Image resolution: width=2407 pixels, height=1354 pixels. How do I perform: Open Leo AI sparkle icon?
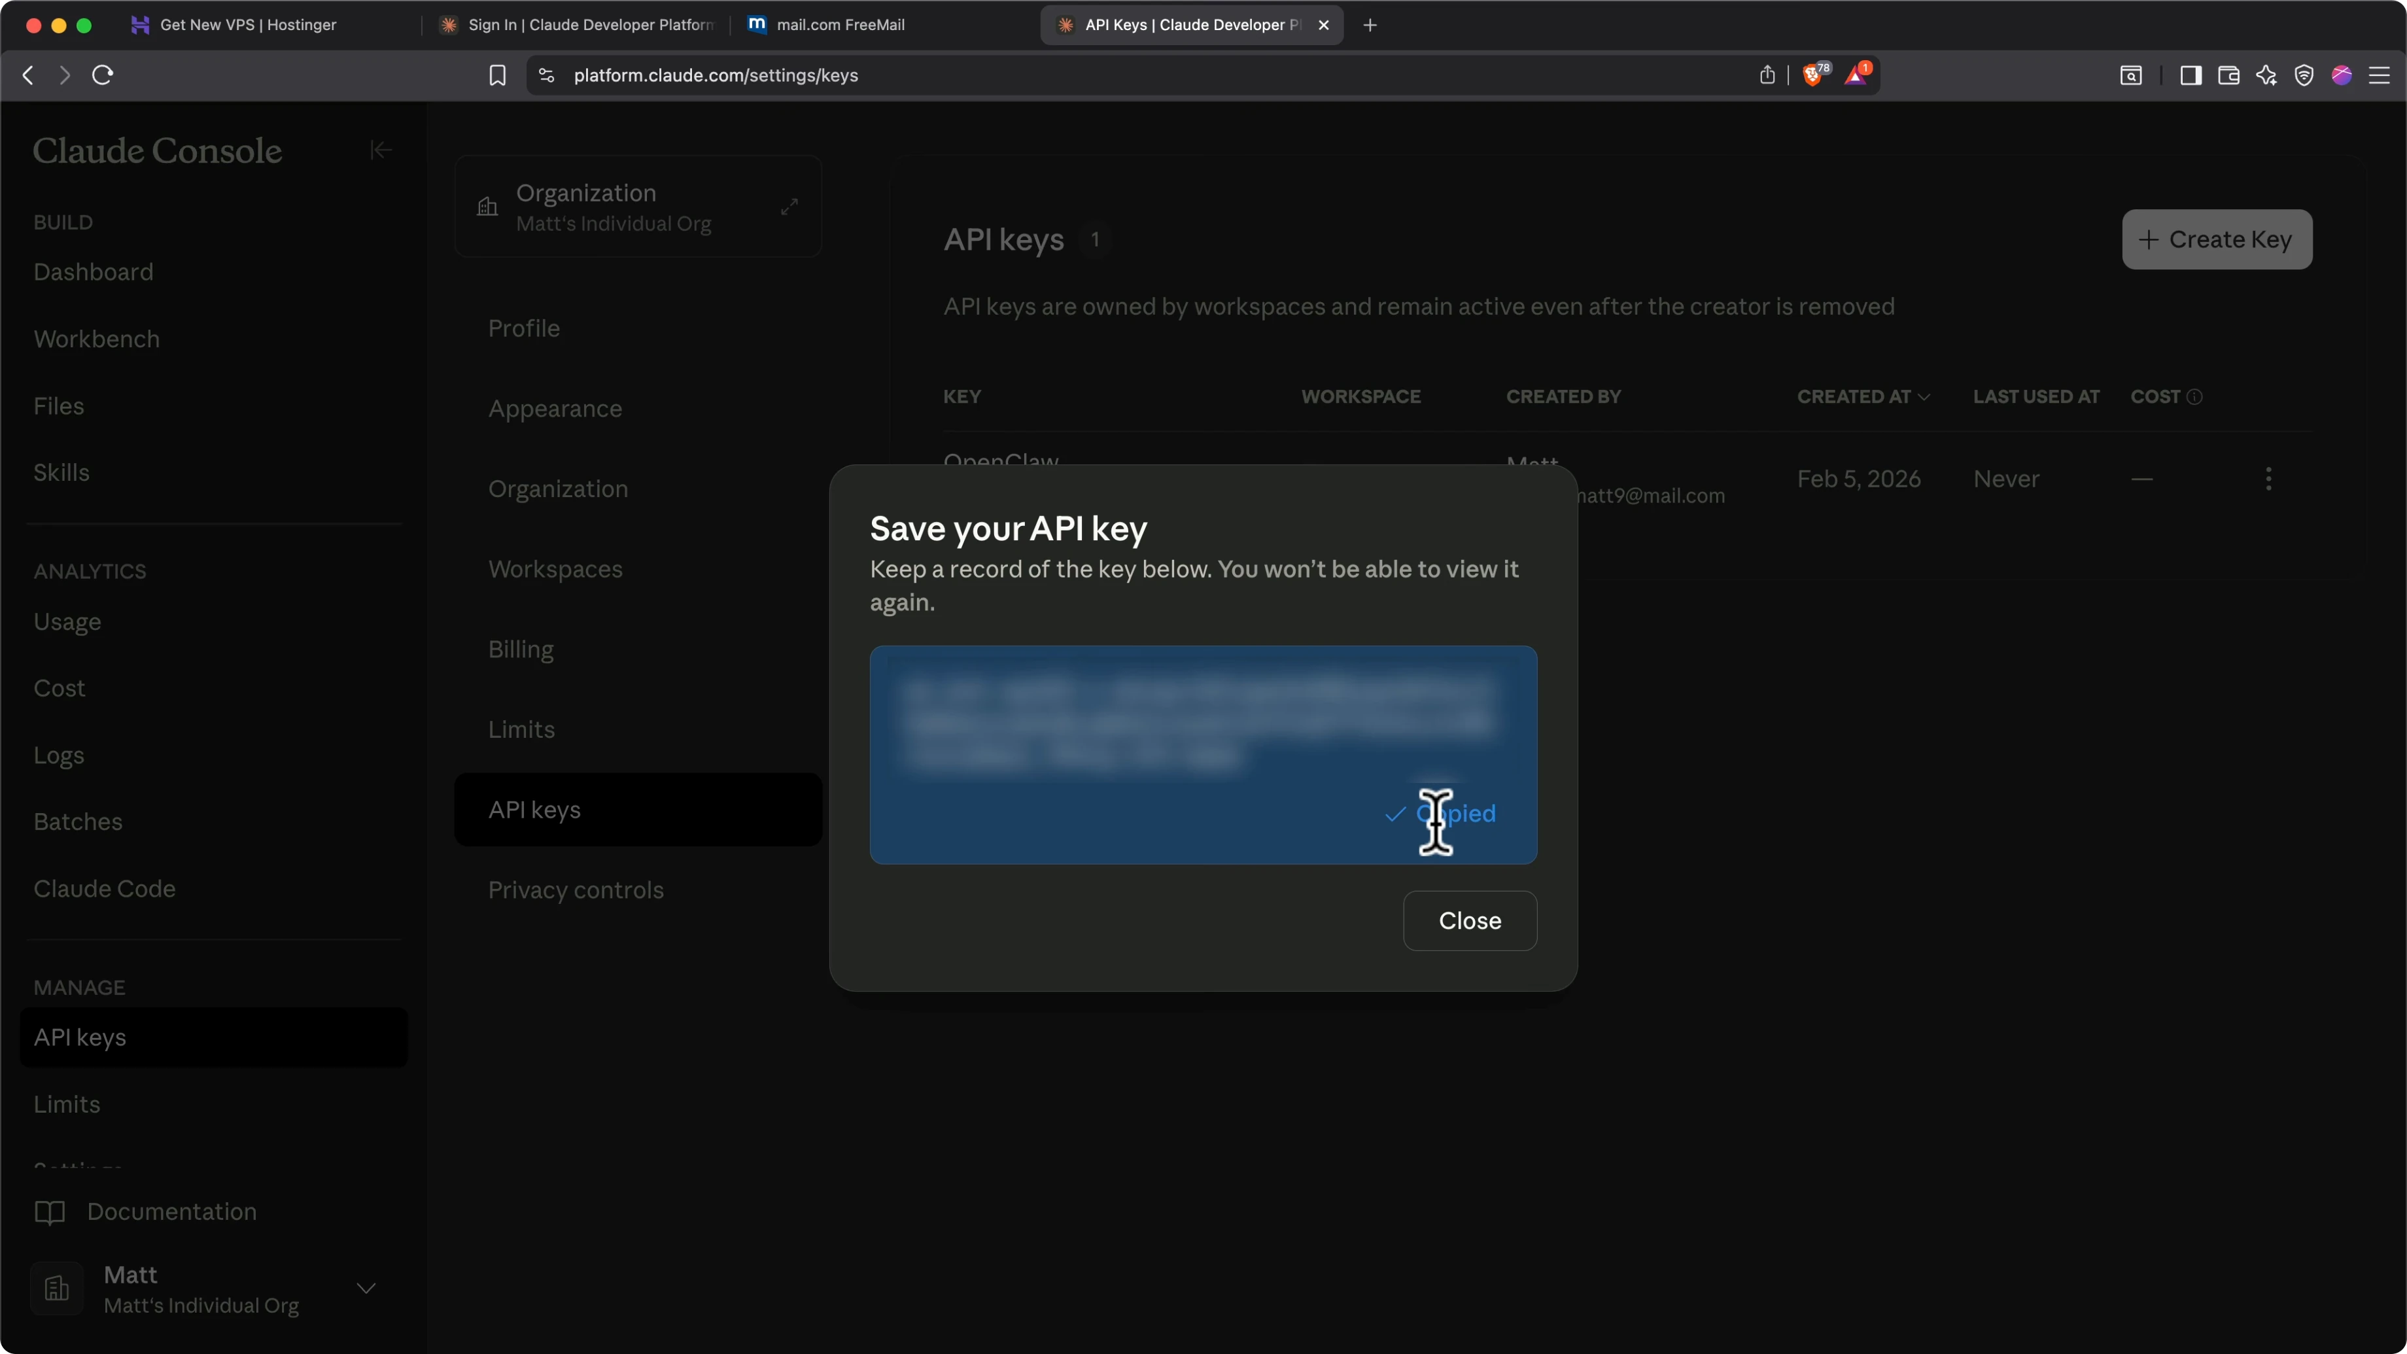pyautogui.click(x=2266, y=75)
